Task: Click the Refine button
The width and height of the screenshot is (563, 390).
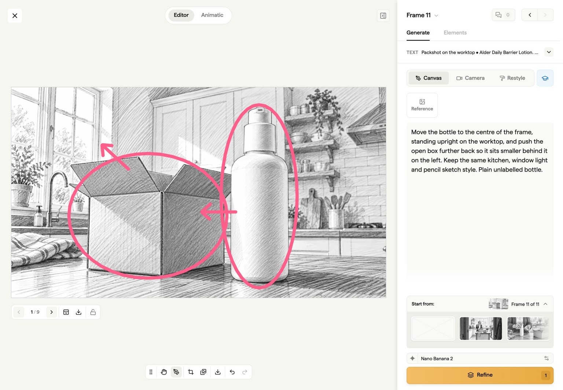Action: 480,375
